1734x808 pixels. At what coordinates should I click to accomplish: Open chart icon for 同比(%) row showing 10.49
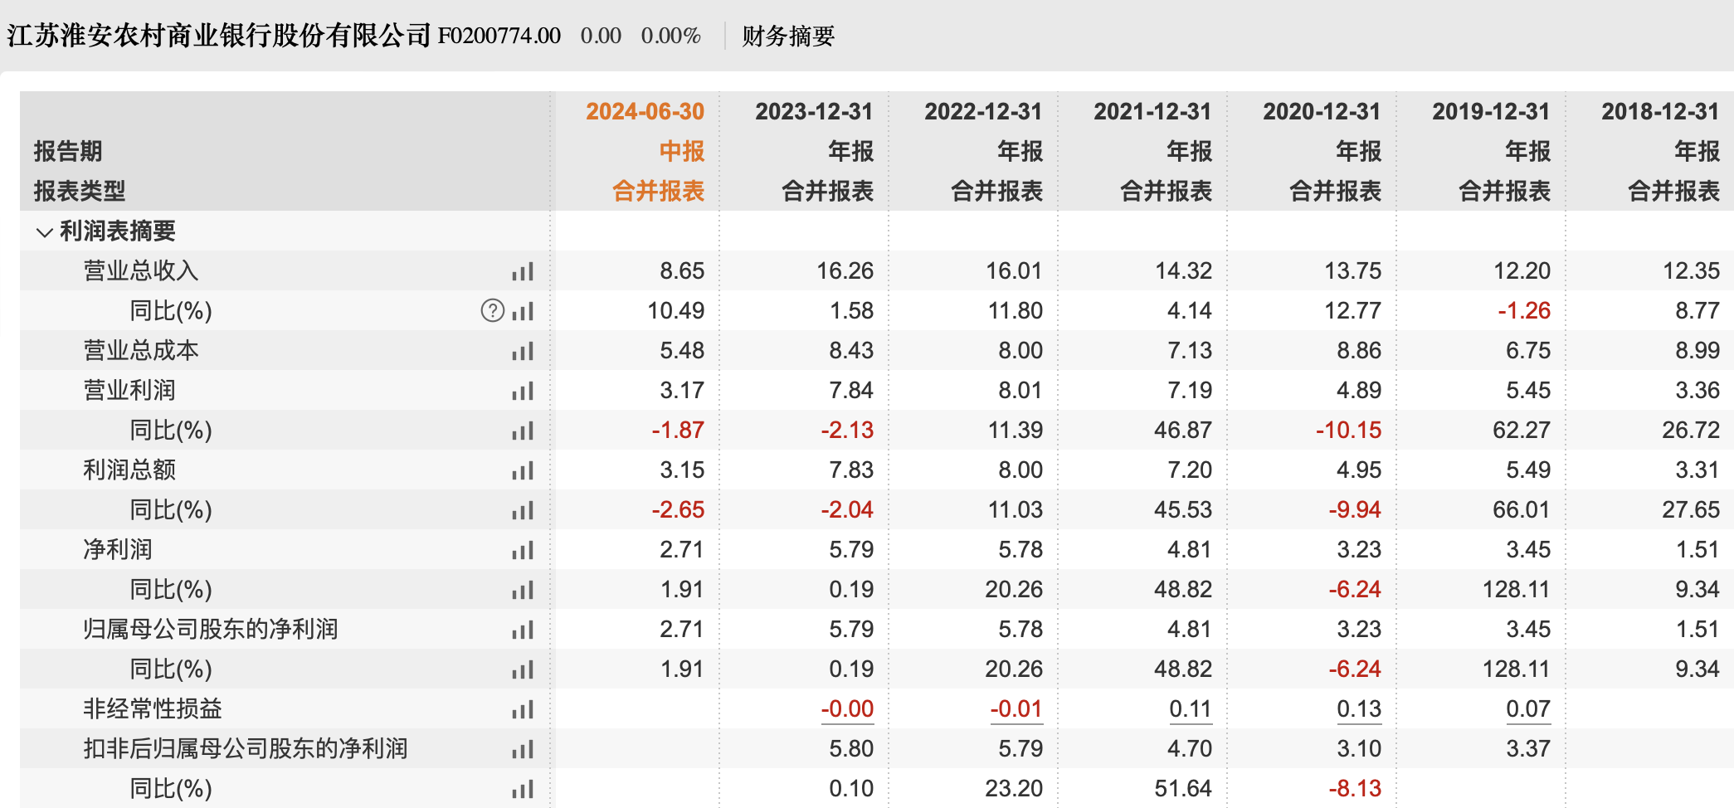point(523,312)
